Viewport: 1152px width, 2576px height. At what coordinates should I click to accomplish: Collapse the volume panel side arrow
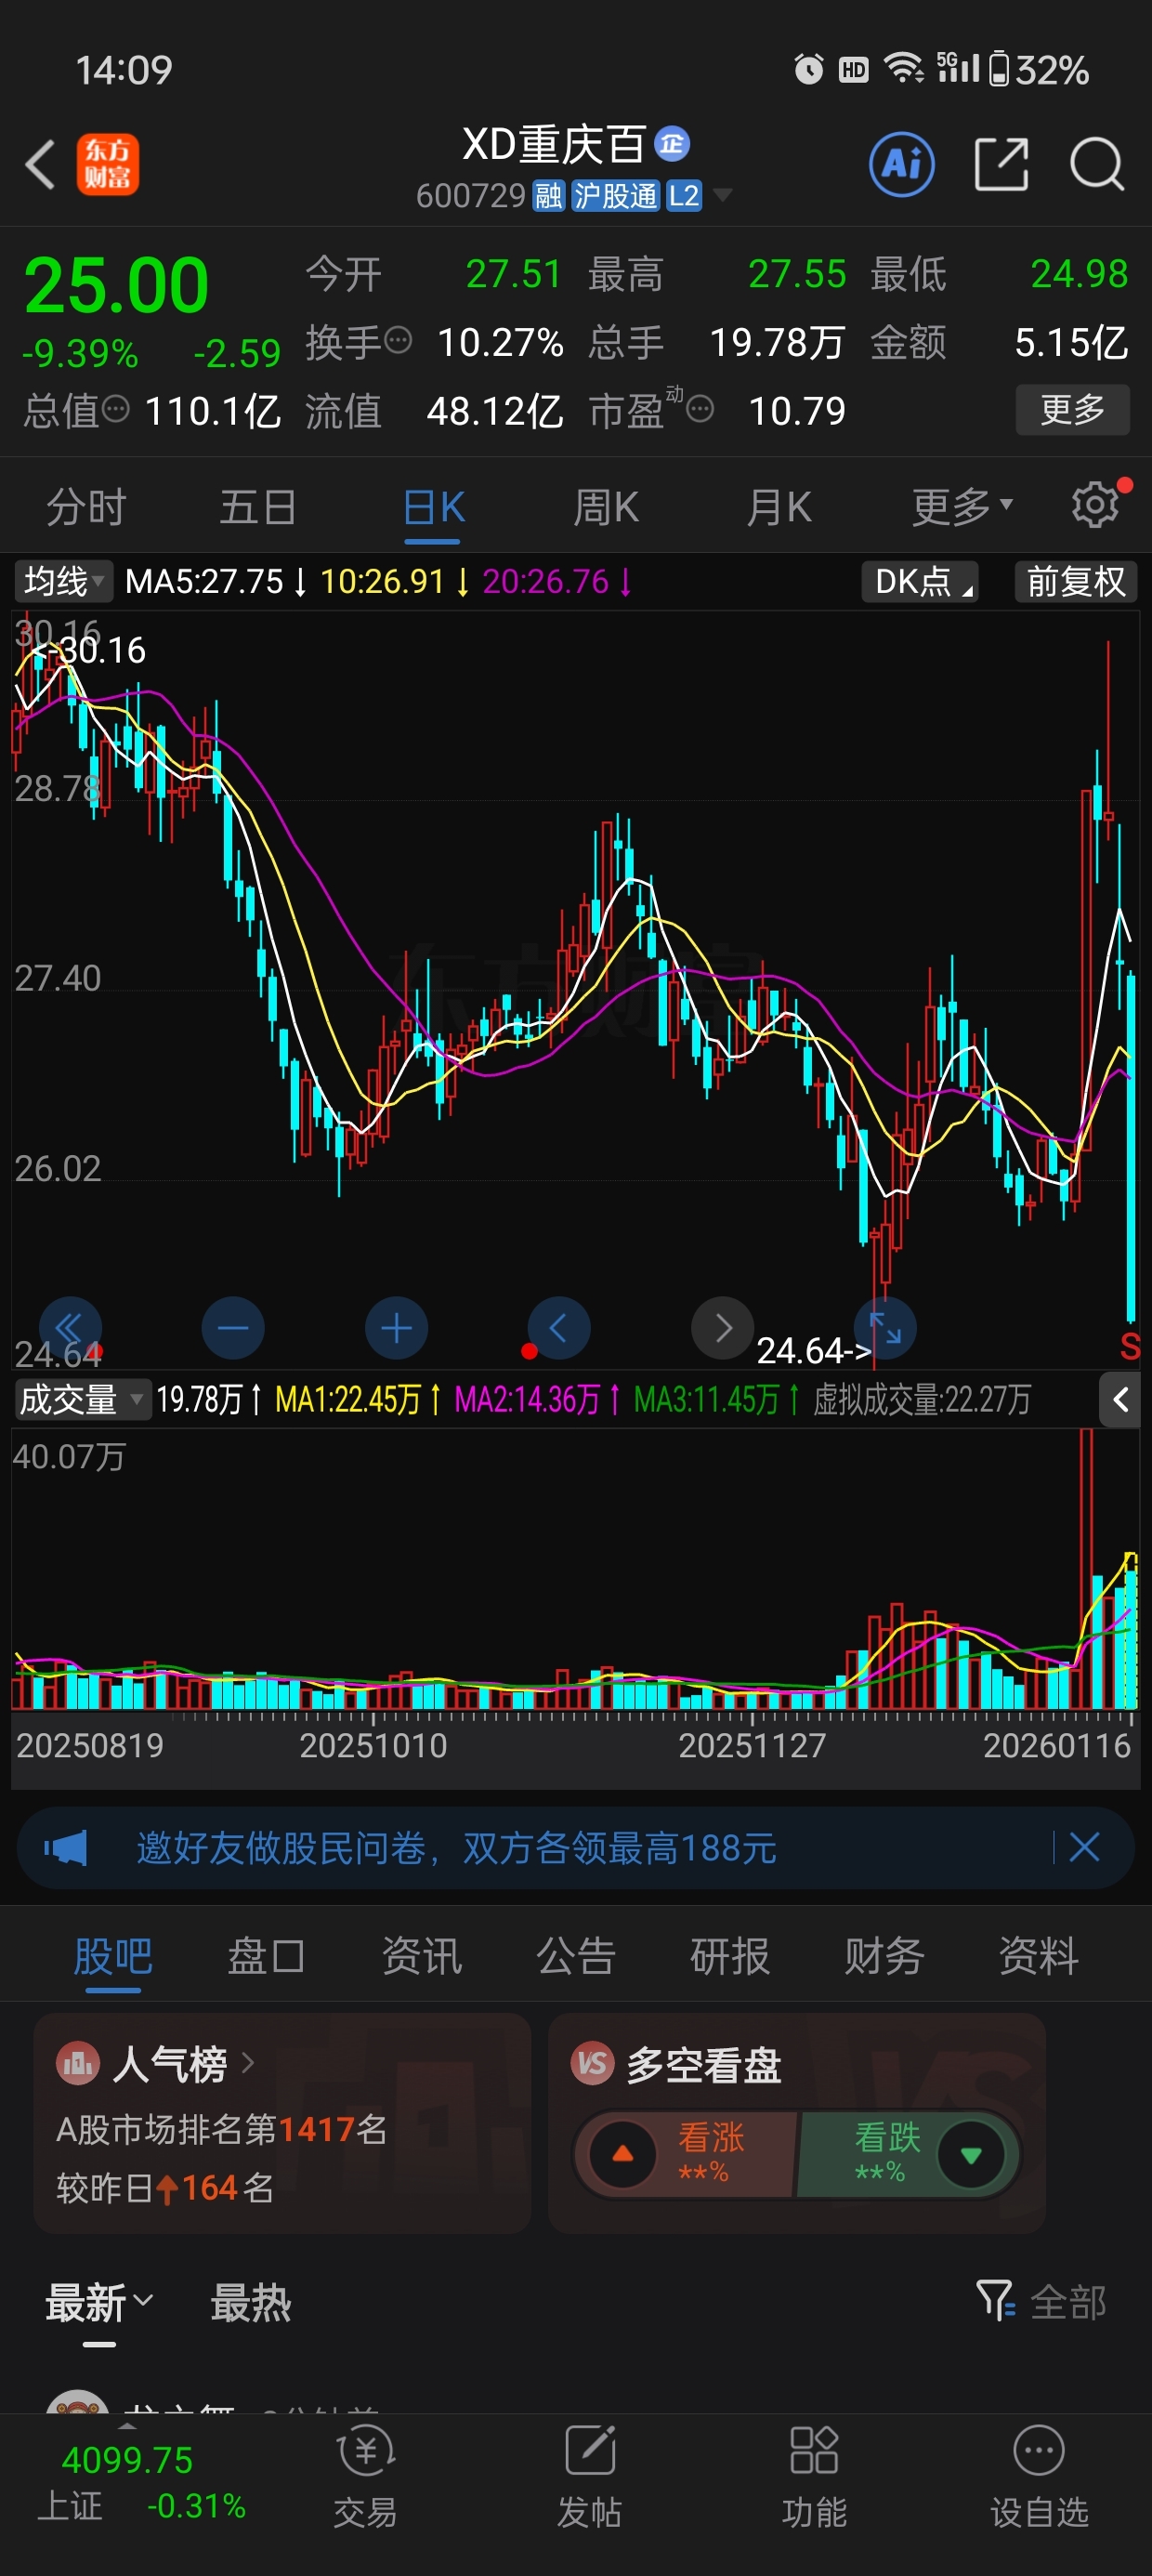1120,1399
